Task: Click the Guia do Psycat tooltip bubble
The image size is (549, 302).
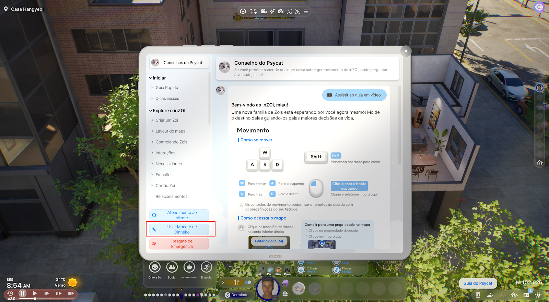Action: pyautogui.click(x=478, y=283)
